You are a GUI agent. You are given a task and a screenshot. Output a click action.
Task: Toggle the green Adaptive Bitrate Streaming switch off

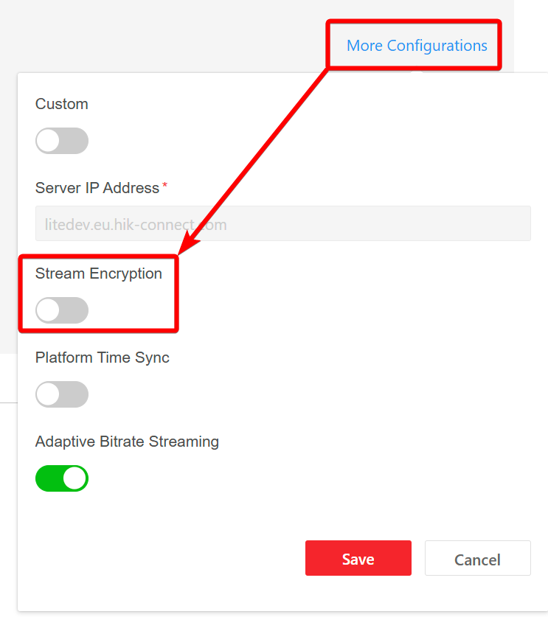click(x=62, y=478)
